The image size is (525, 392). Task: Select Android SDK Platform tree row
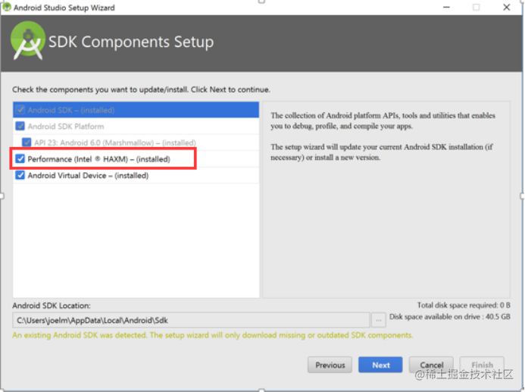point(136,127)
